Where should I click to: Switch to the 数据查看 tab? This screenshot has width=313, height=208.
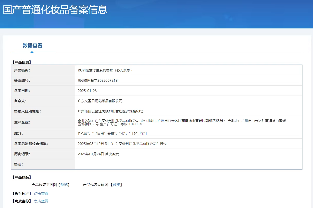point(32,46)
